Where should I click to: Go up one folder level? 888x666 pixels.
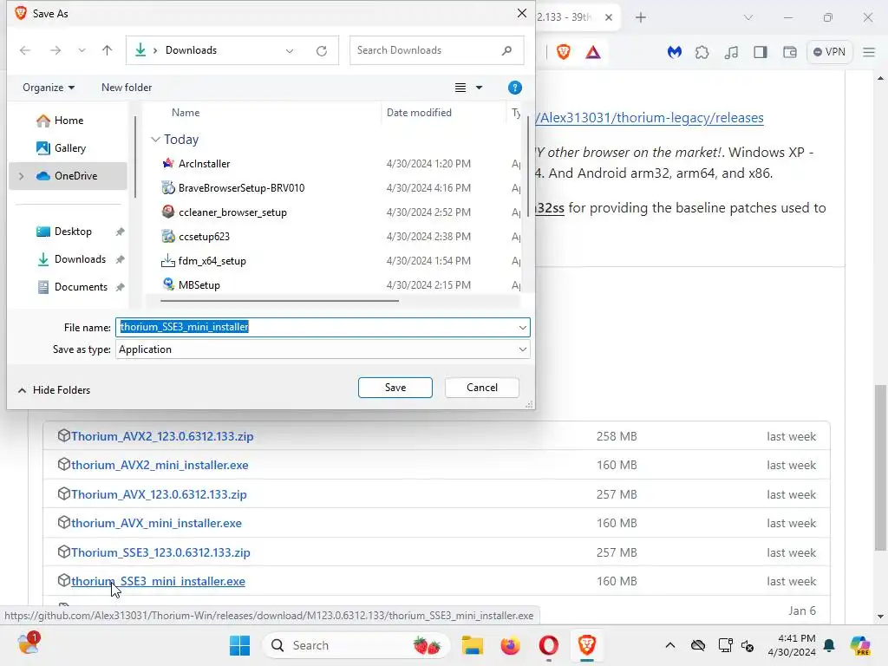(x=107, y=50)
